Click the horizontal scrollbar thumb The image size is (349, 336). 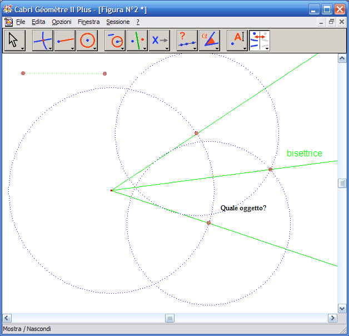pos(169,318)
